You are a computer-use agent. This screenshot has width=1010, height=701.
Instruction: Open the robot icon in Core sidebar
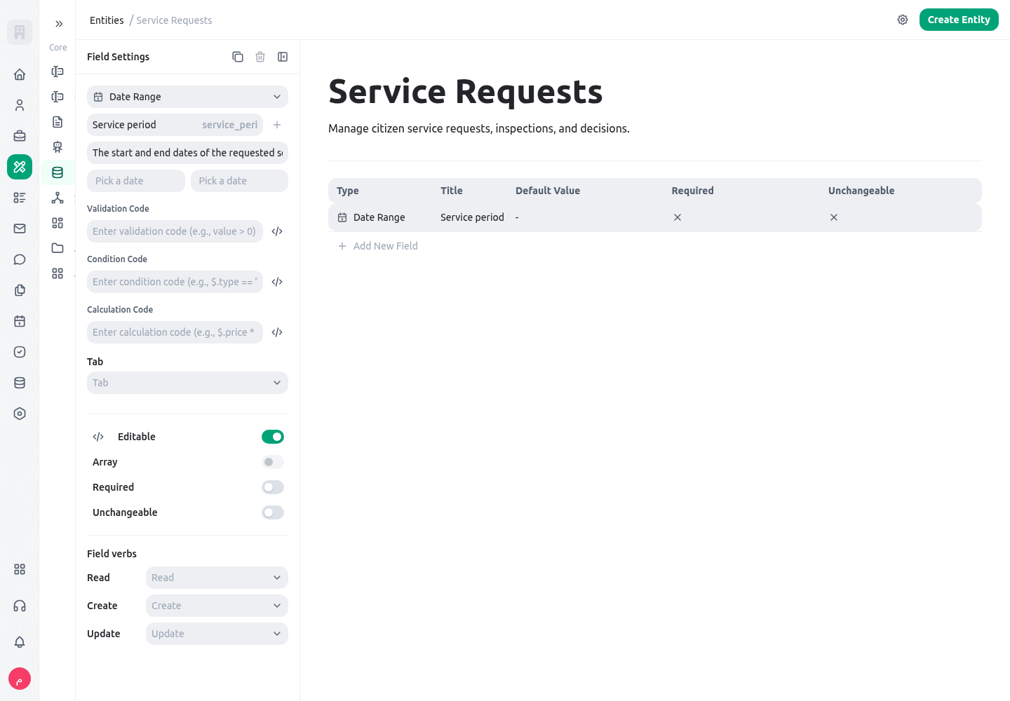pyautogui.click(x=58, y=147)
